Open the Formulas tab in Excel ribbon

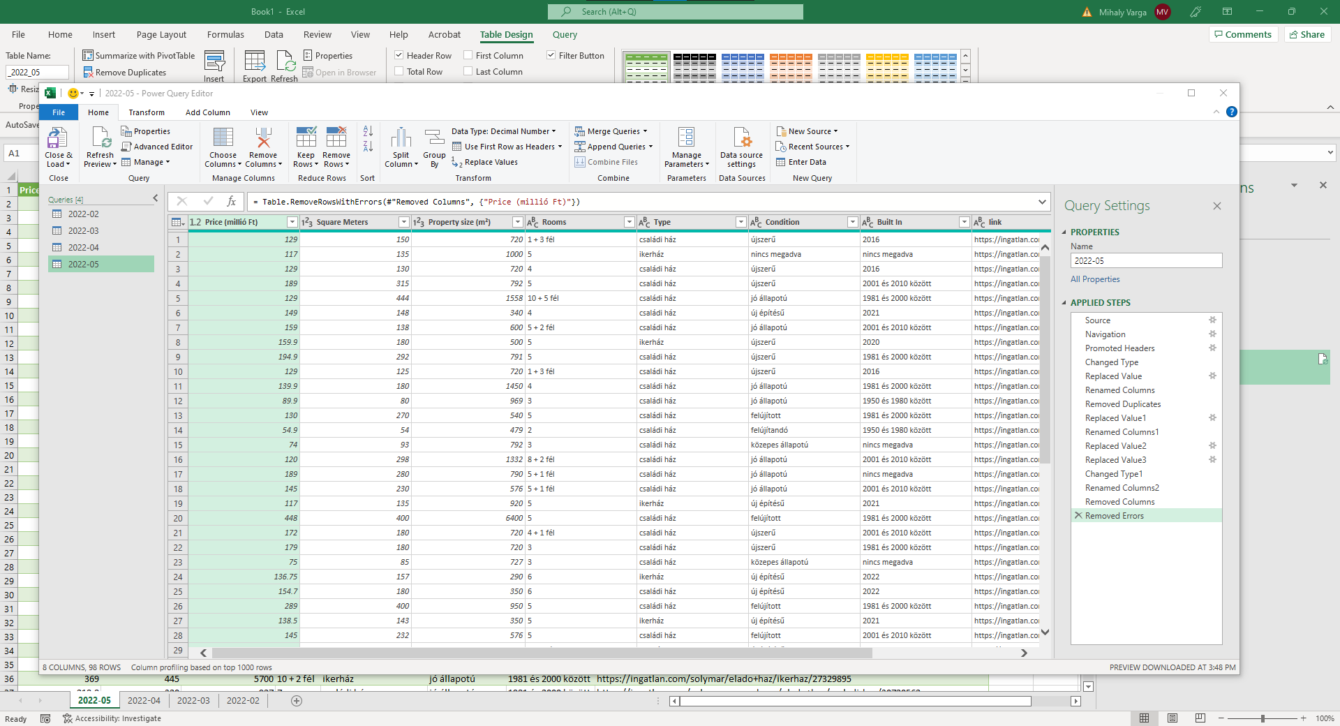[225, 34]
